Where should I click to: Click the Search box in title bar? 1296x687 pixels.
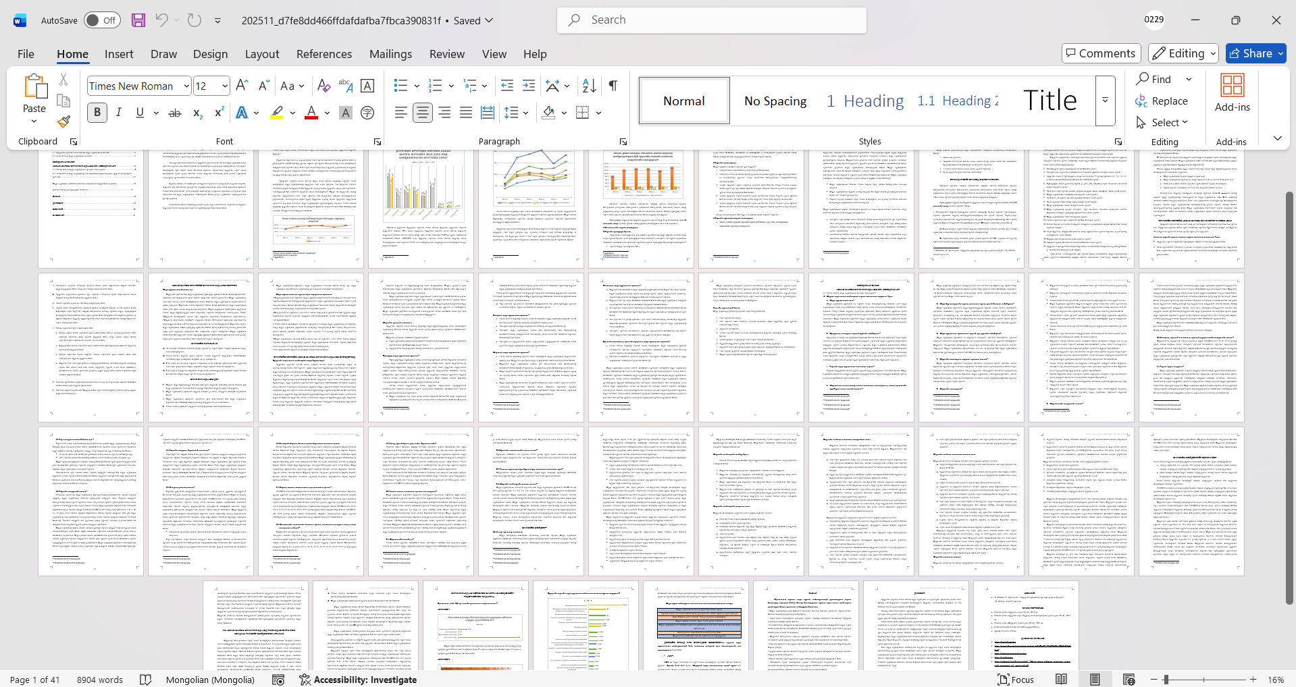click(x=712, y=20)
